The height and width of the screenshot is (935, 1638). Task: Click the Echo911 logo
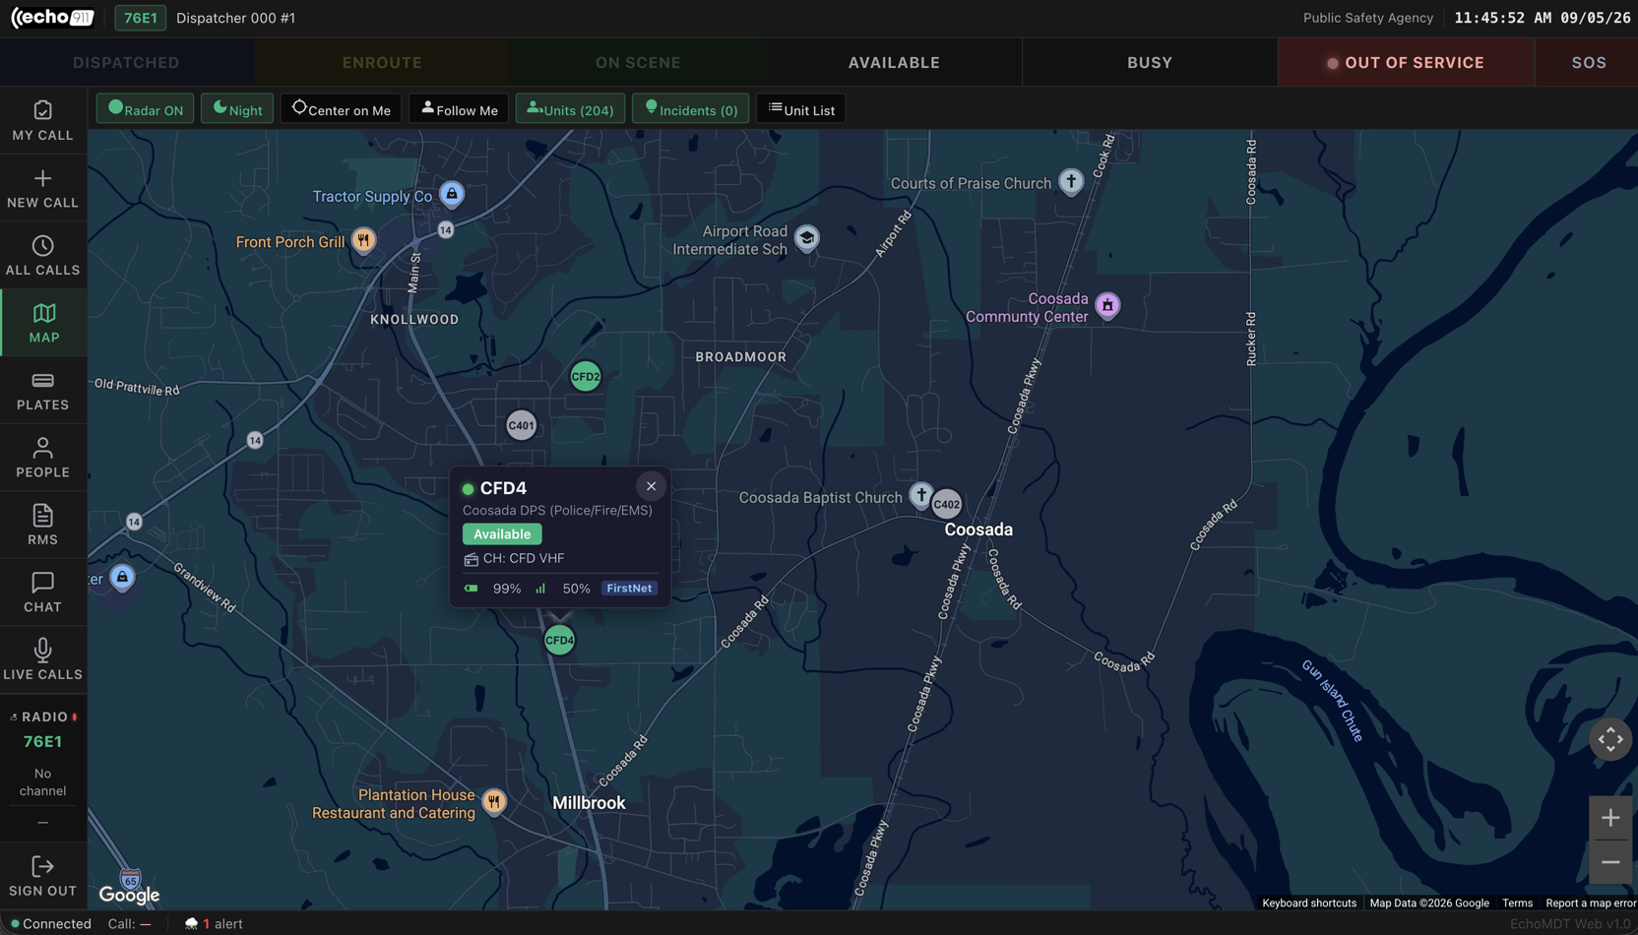[x=52, y=18]
